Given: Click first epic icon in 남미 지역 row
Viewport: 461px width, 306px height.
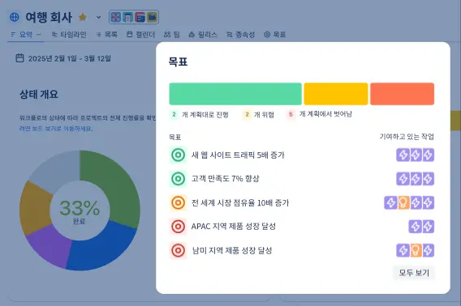Looking at the screenshot, I should click(x=403, y=251).
